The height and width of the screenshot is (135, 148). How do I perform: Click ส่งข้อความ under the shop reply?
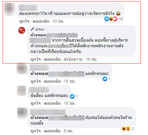coord(73,59)
